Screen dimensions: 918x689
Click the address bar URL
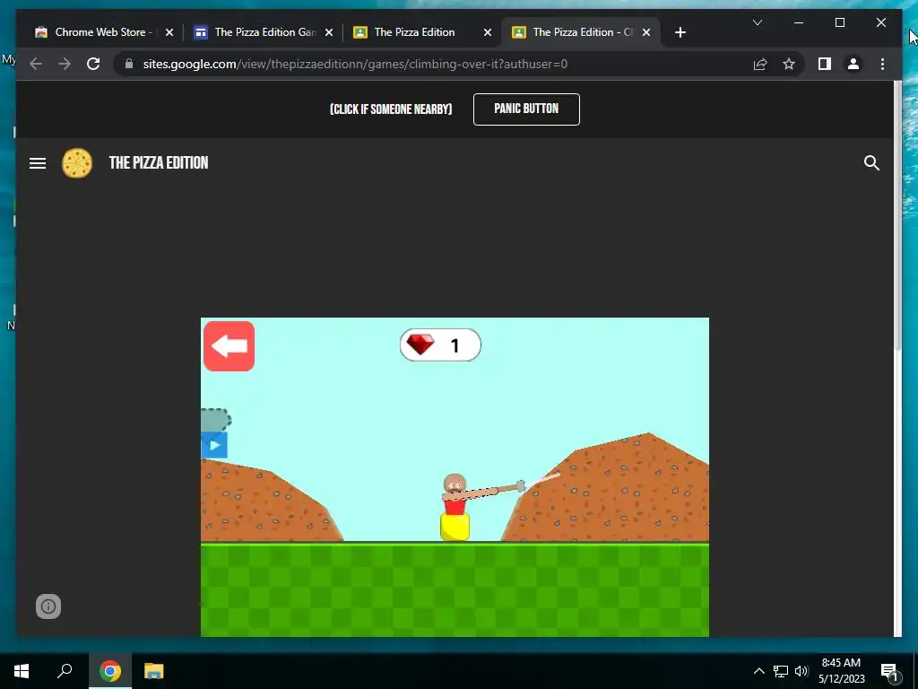355,64
